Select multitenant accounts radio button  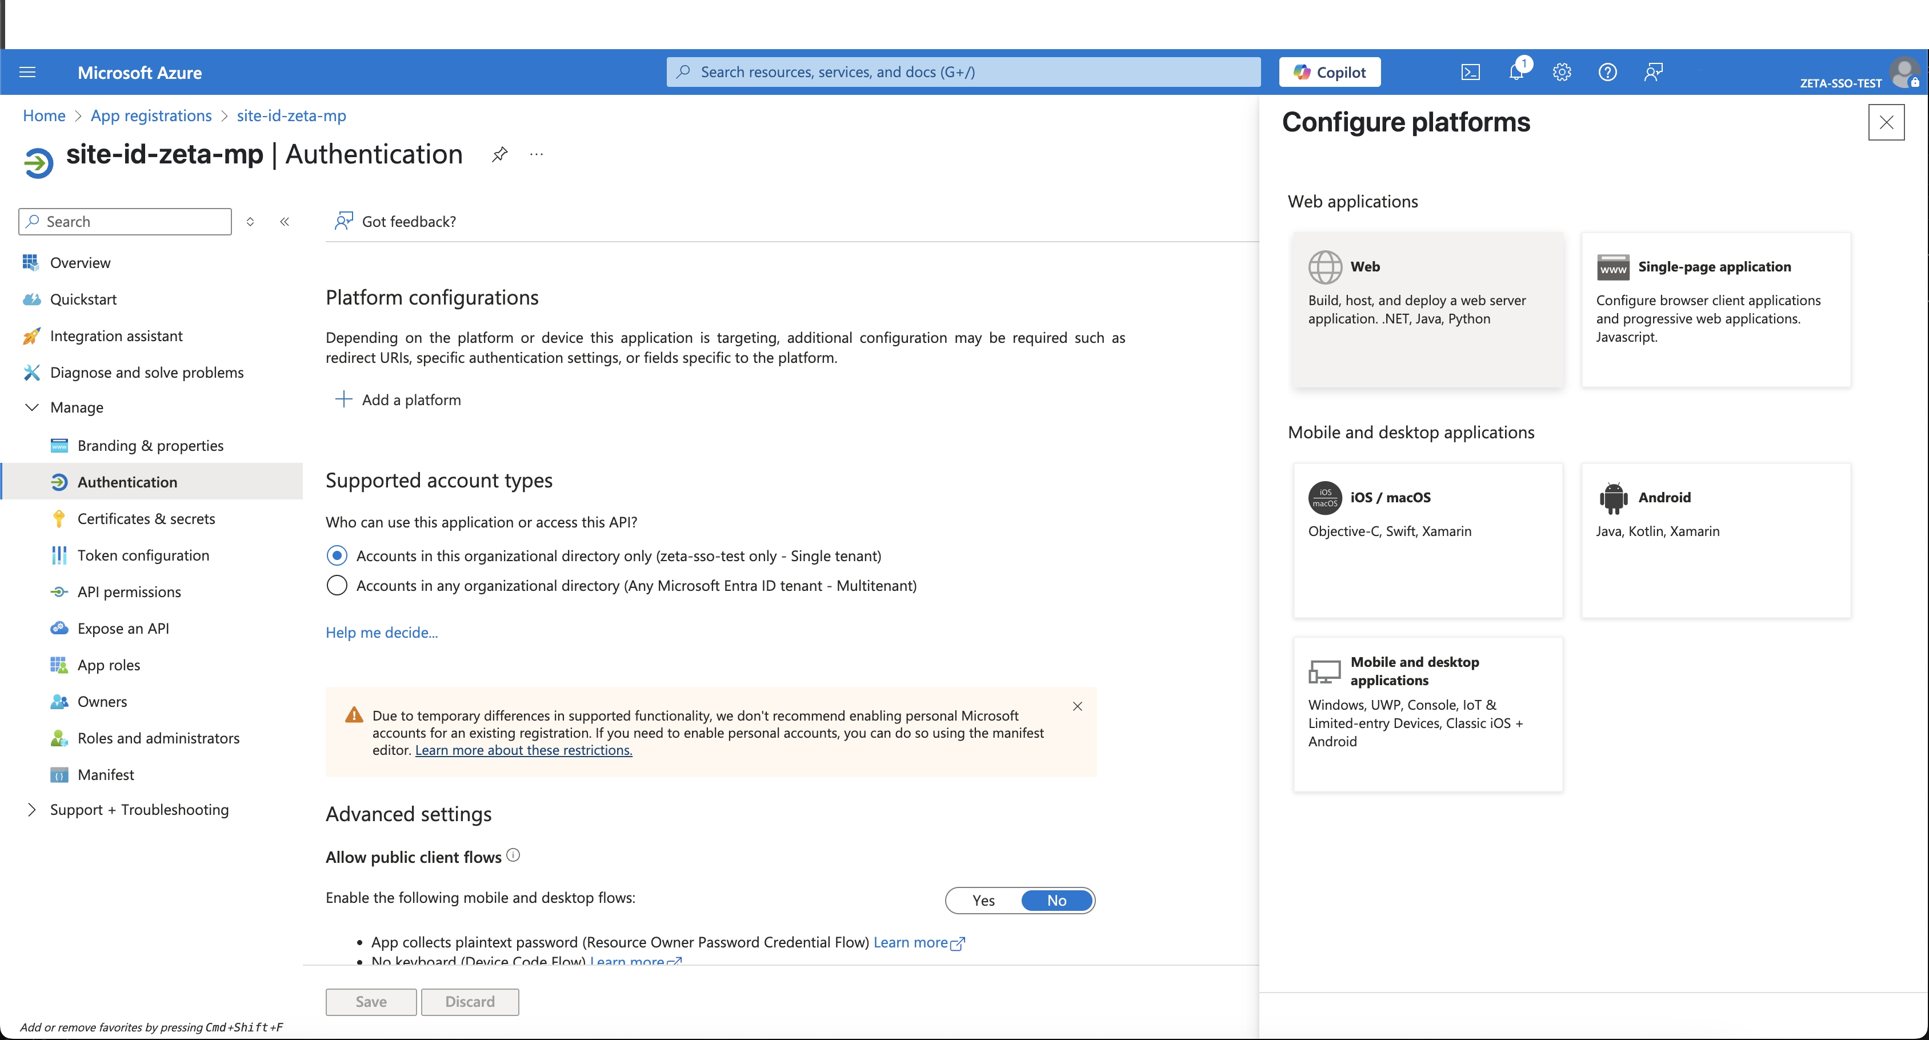pos(337,586)
